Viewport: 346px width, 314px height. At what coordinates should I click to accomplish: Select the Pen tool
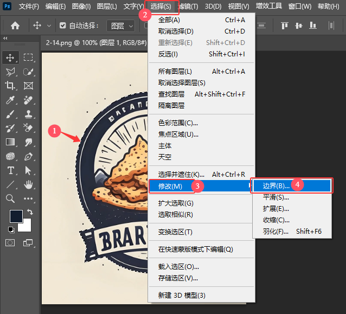click(28, 156)
